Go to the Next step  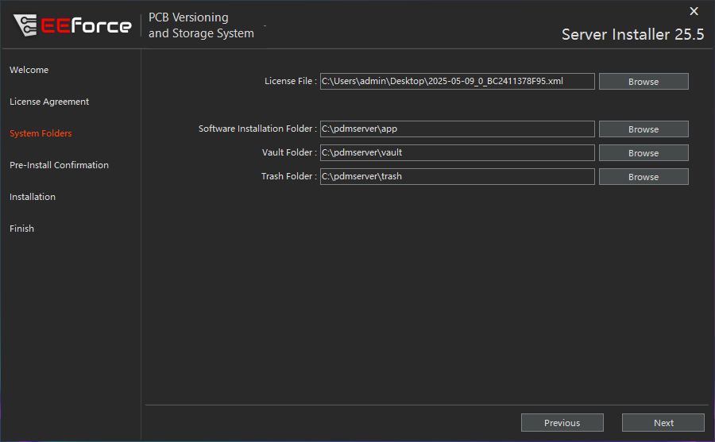(x=663, y=422)
